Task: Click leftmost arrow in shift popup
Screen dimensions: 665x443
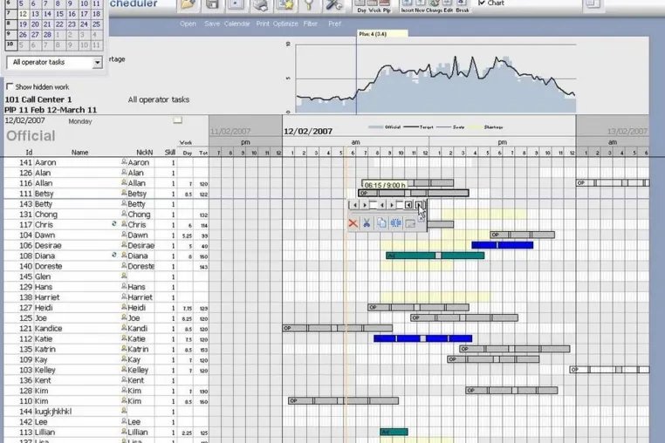Action: tap(355, 205)
